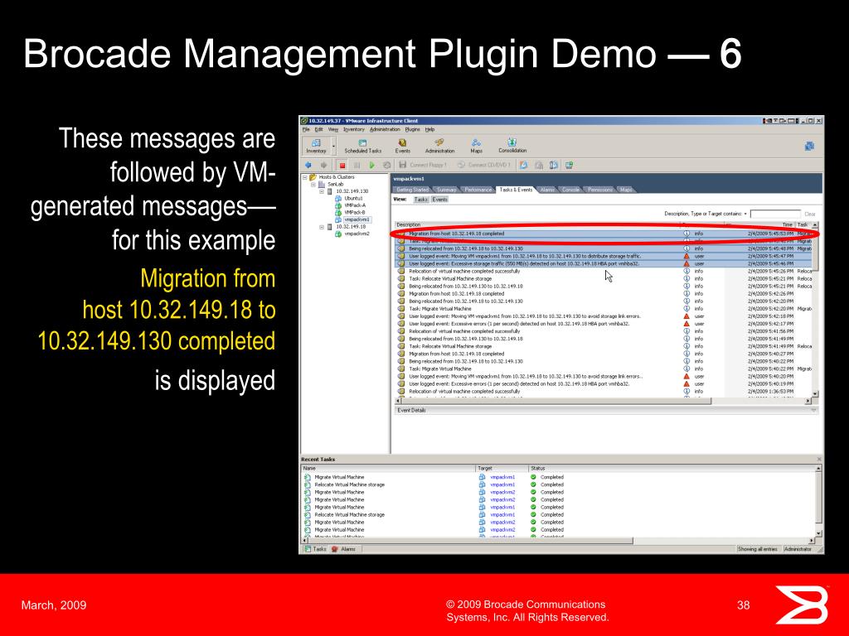Open the Inventory toolbar button
The height and width of the screenshot is (636, 849).
click(316, 146)
